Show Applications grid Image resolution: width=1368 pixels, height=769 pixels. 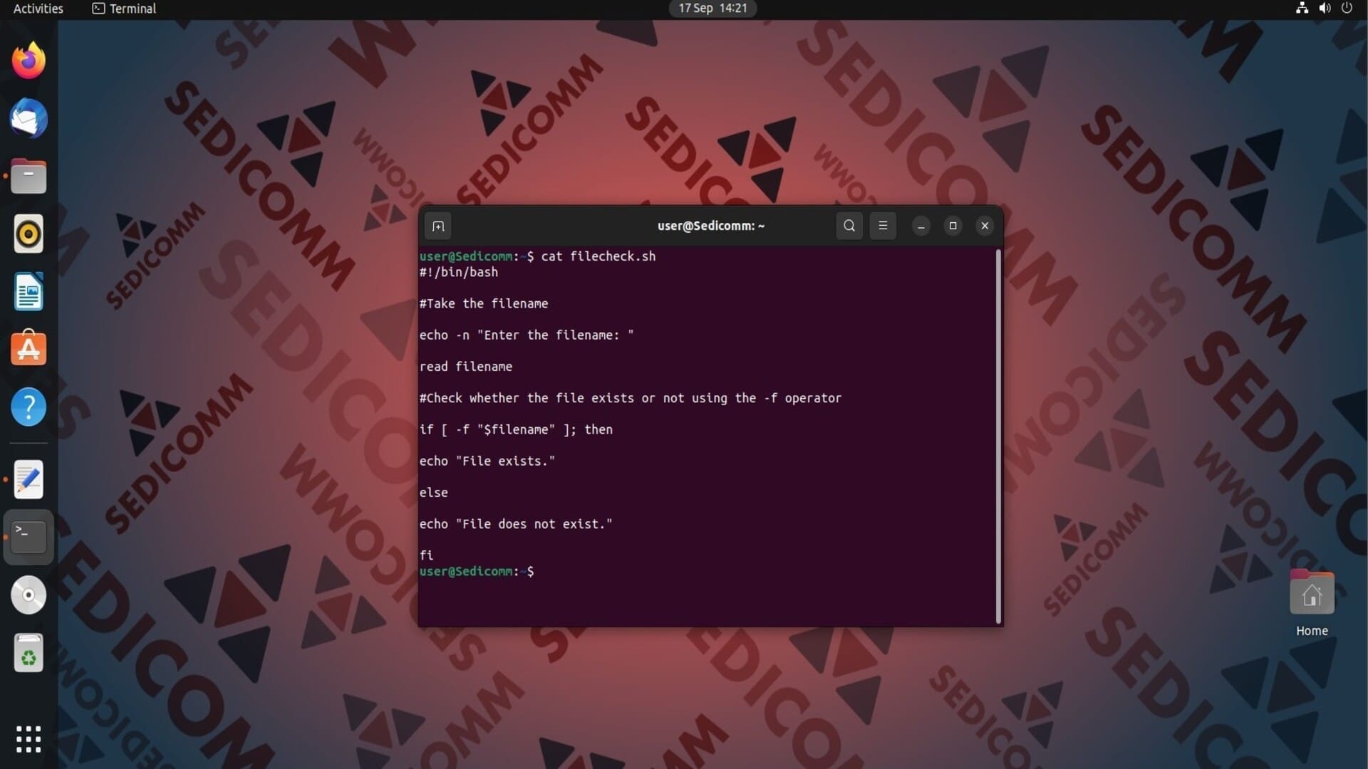[x=28, y=739]
